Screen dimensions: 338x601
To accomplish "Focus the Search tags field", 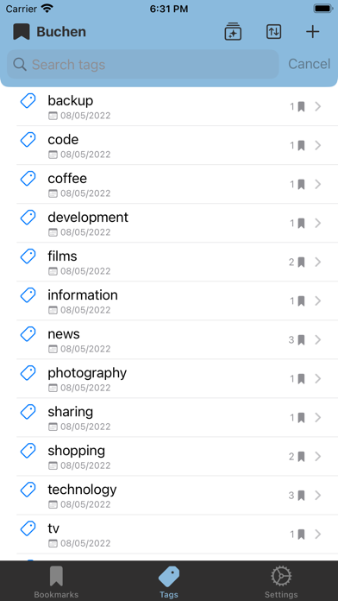I will [x=143, y=65].
